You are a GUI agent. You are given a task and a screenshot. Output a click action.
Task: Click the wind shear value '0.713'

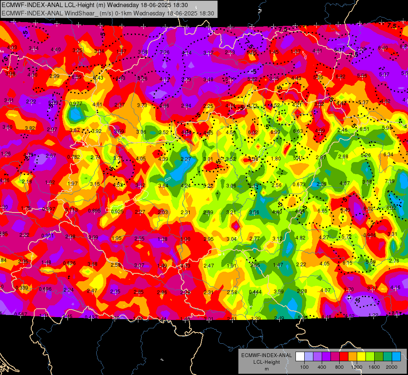pyautogui.click(x=72, y=210)
